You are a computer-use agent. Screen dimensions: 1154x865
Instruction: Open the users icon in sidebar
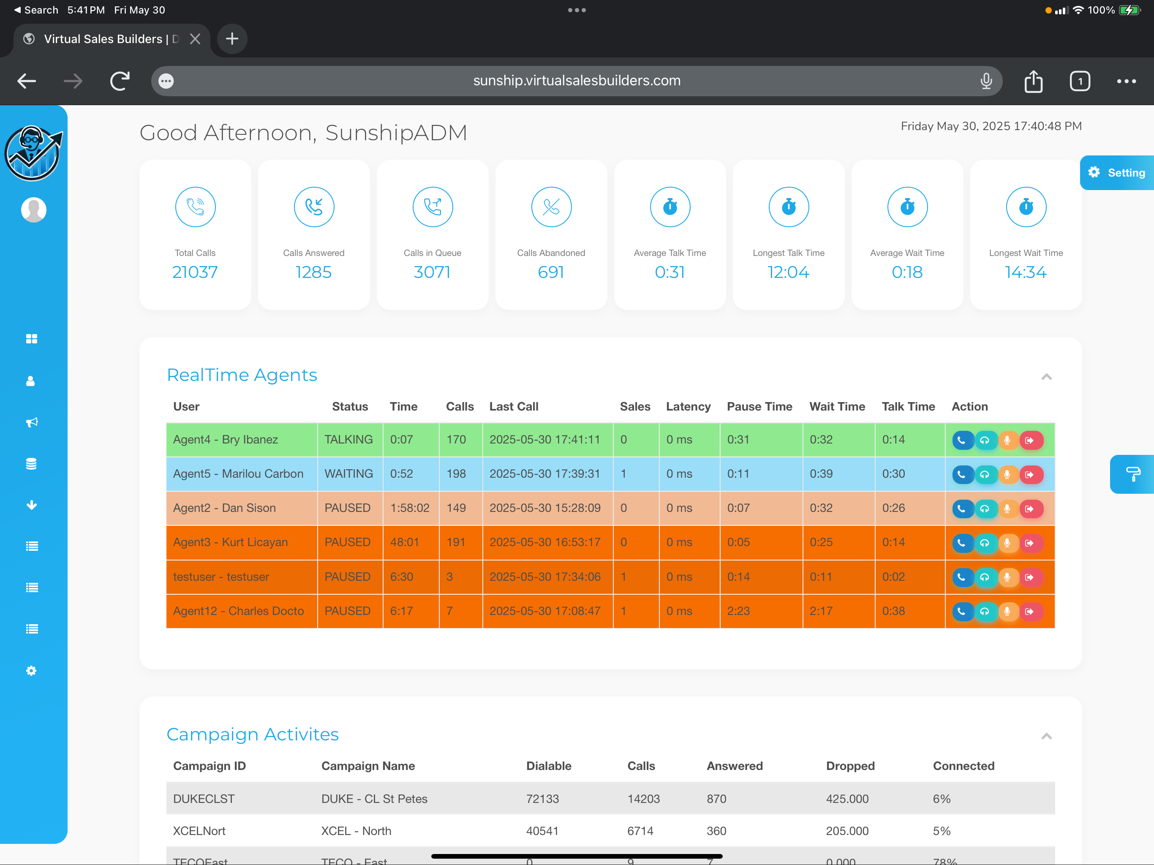[x=31, y=381]
